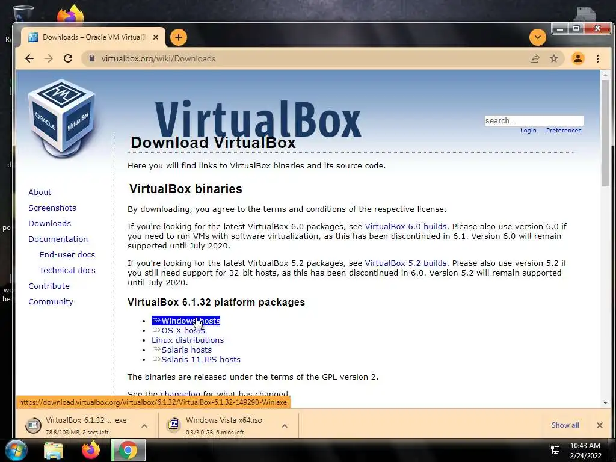Expand options for VirtualBox exe download

tap(144, 425)
